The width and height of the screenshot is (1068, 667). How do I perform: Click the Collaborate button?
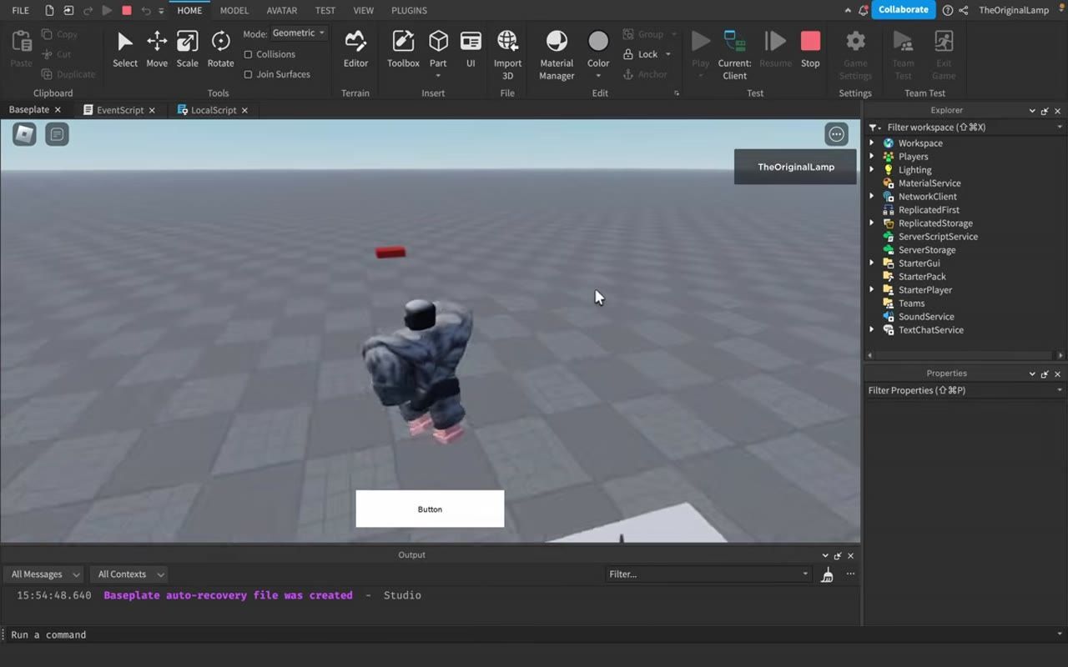tap(904, 10)
